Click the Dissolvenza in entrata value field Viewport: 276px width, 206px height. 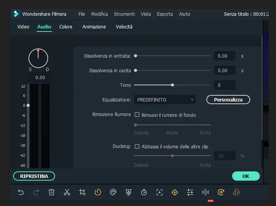pyautogui.click(x=224, y=56)
